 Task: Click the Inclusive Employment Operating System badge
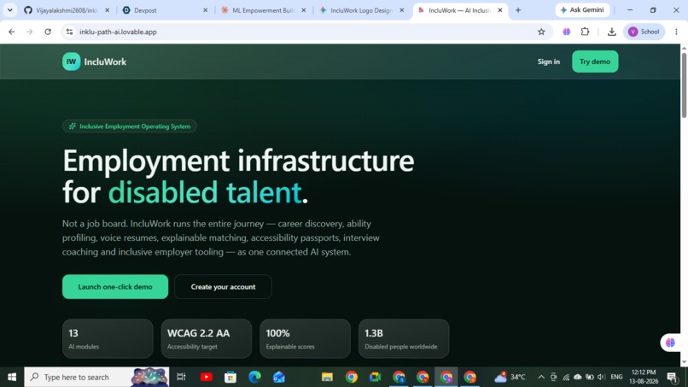click(130, 126)
